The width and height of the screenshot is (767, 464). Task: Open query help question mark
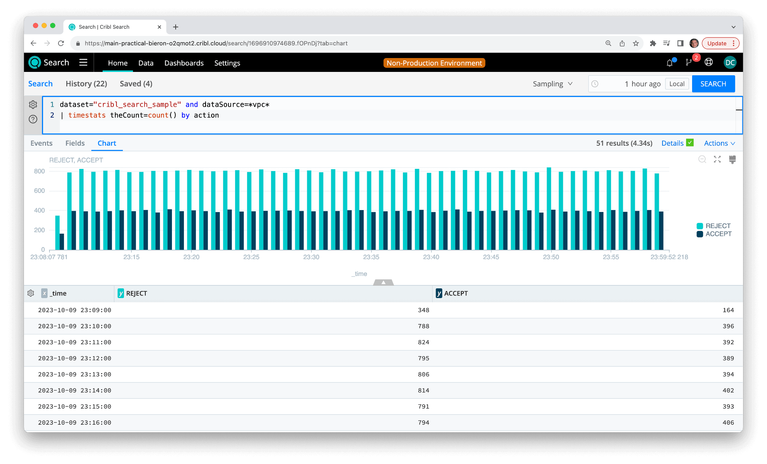[x=33, y=119]
